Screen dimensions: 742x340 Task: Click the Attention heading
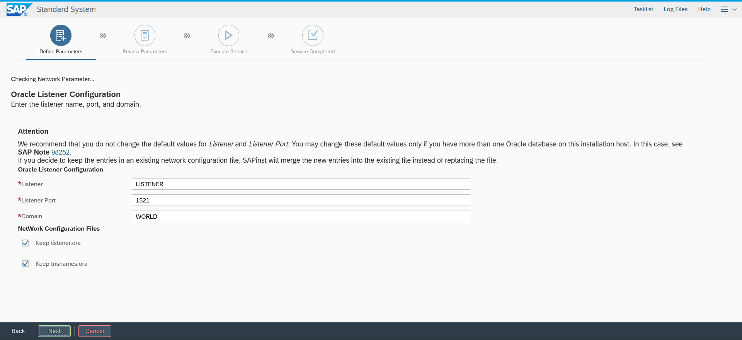33,131
